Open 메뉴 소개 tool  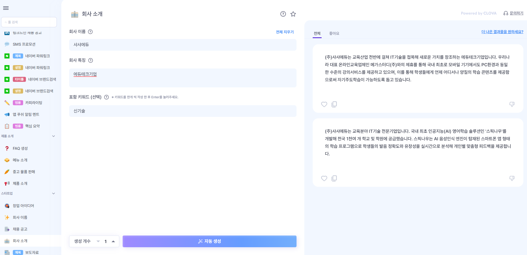point(30,160)
